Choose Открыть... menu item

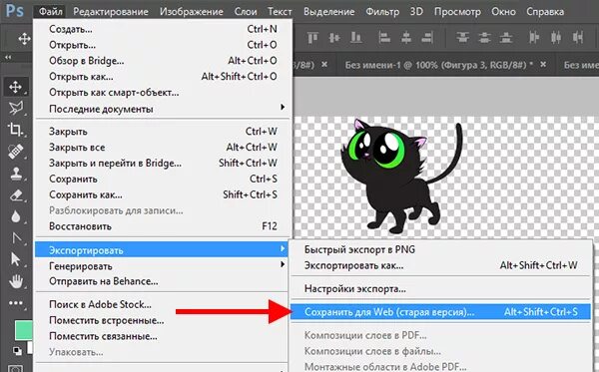[163, 45]
